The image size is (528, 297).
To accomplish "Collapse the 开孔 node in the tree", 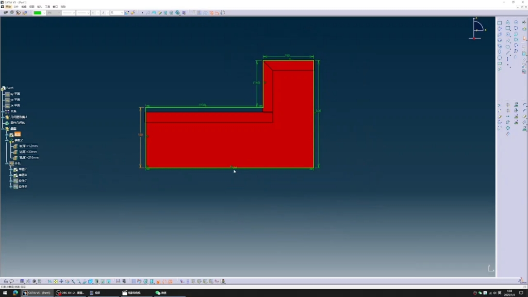I will tap(7, 163).
